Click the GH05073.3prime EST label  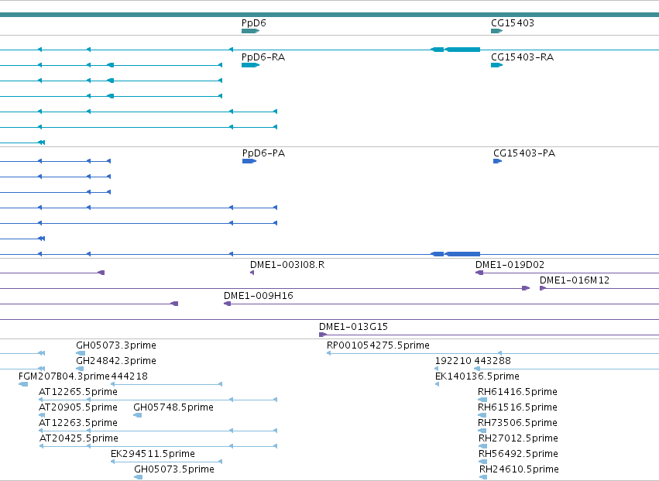point(116,345)
